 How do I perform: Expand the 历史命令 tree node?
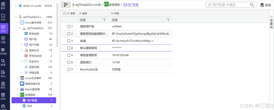[x=22, y=61]
